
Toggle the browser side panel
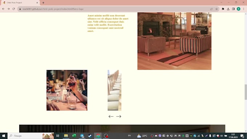(x=233, y=9)
